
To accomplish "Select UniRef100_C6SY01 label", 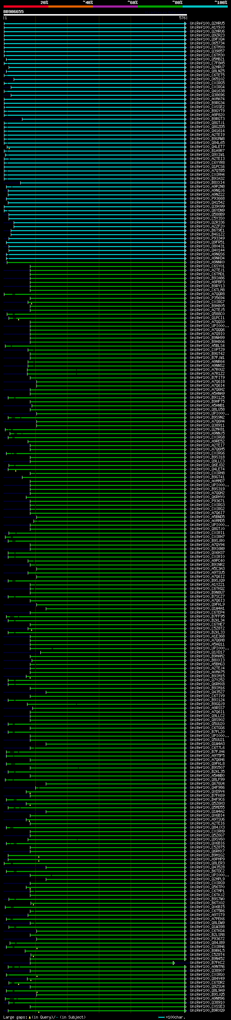I will [207, 266].
